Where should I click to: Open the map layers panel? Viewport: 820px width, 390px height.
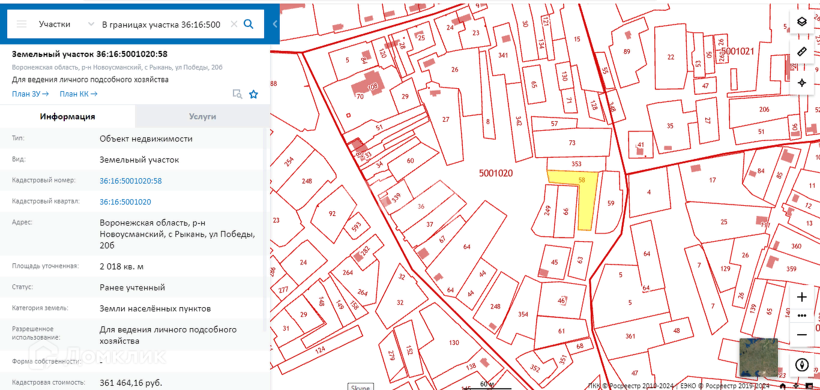pos(802,22)
